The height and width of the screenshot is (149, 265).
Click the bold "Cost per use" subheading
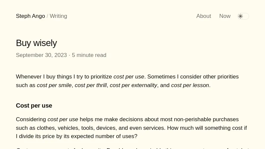click(x=34, y=106)
